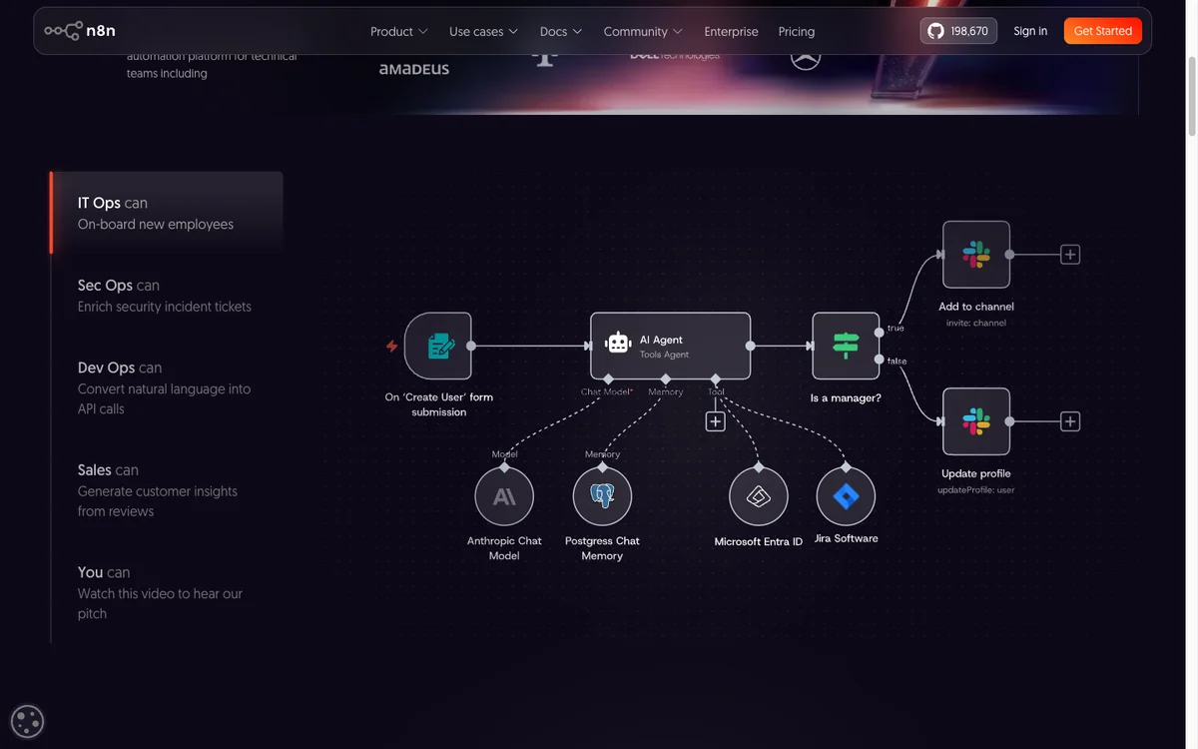This screenshot has width=1198, height=749.
Task: Select the Slack 'Add to channel' node
Action: 976,255
